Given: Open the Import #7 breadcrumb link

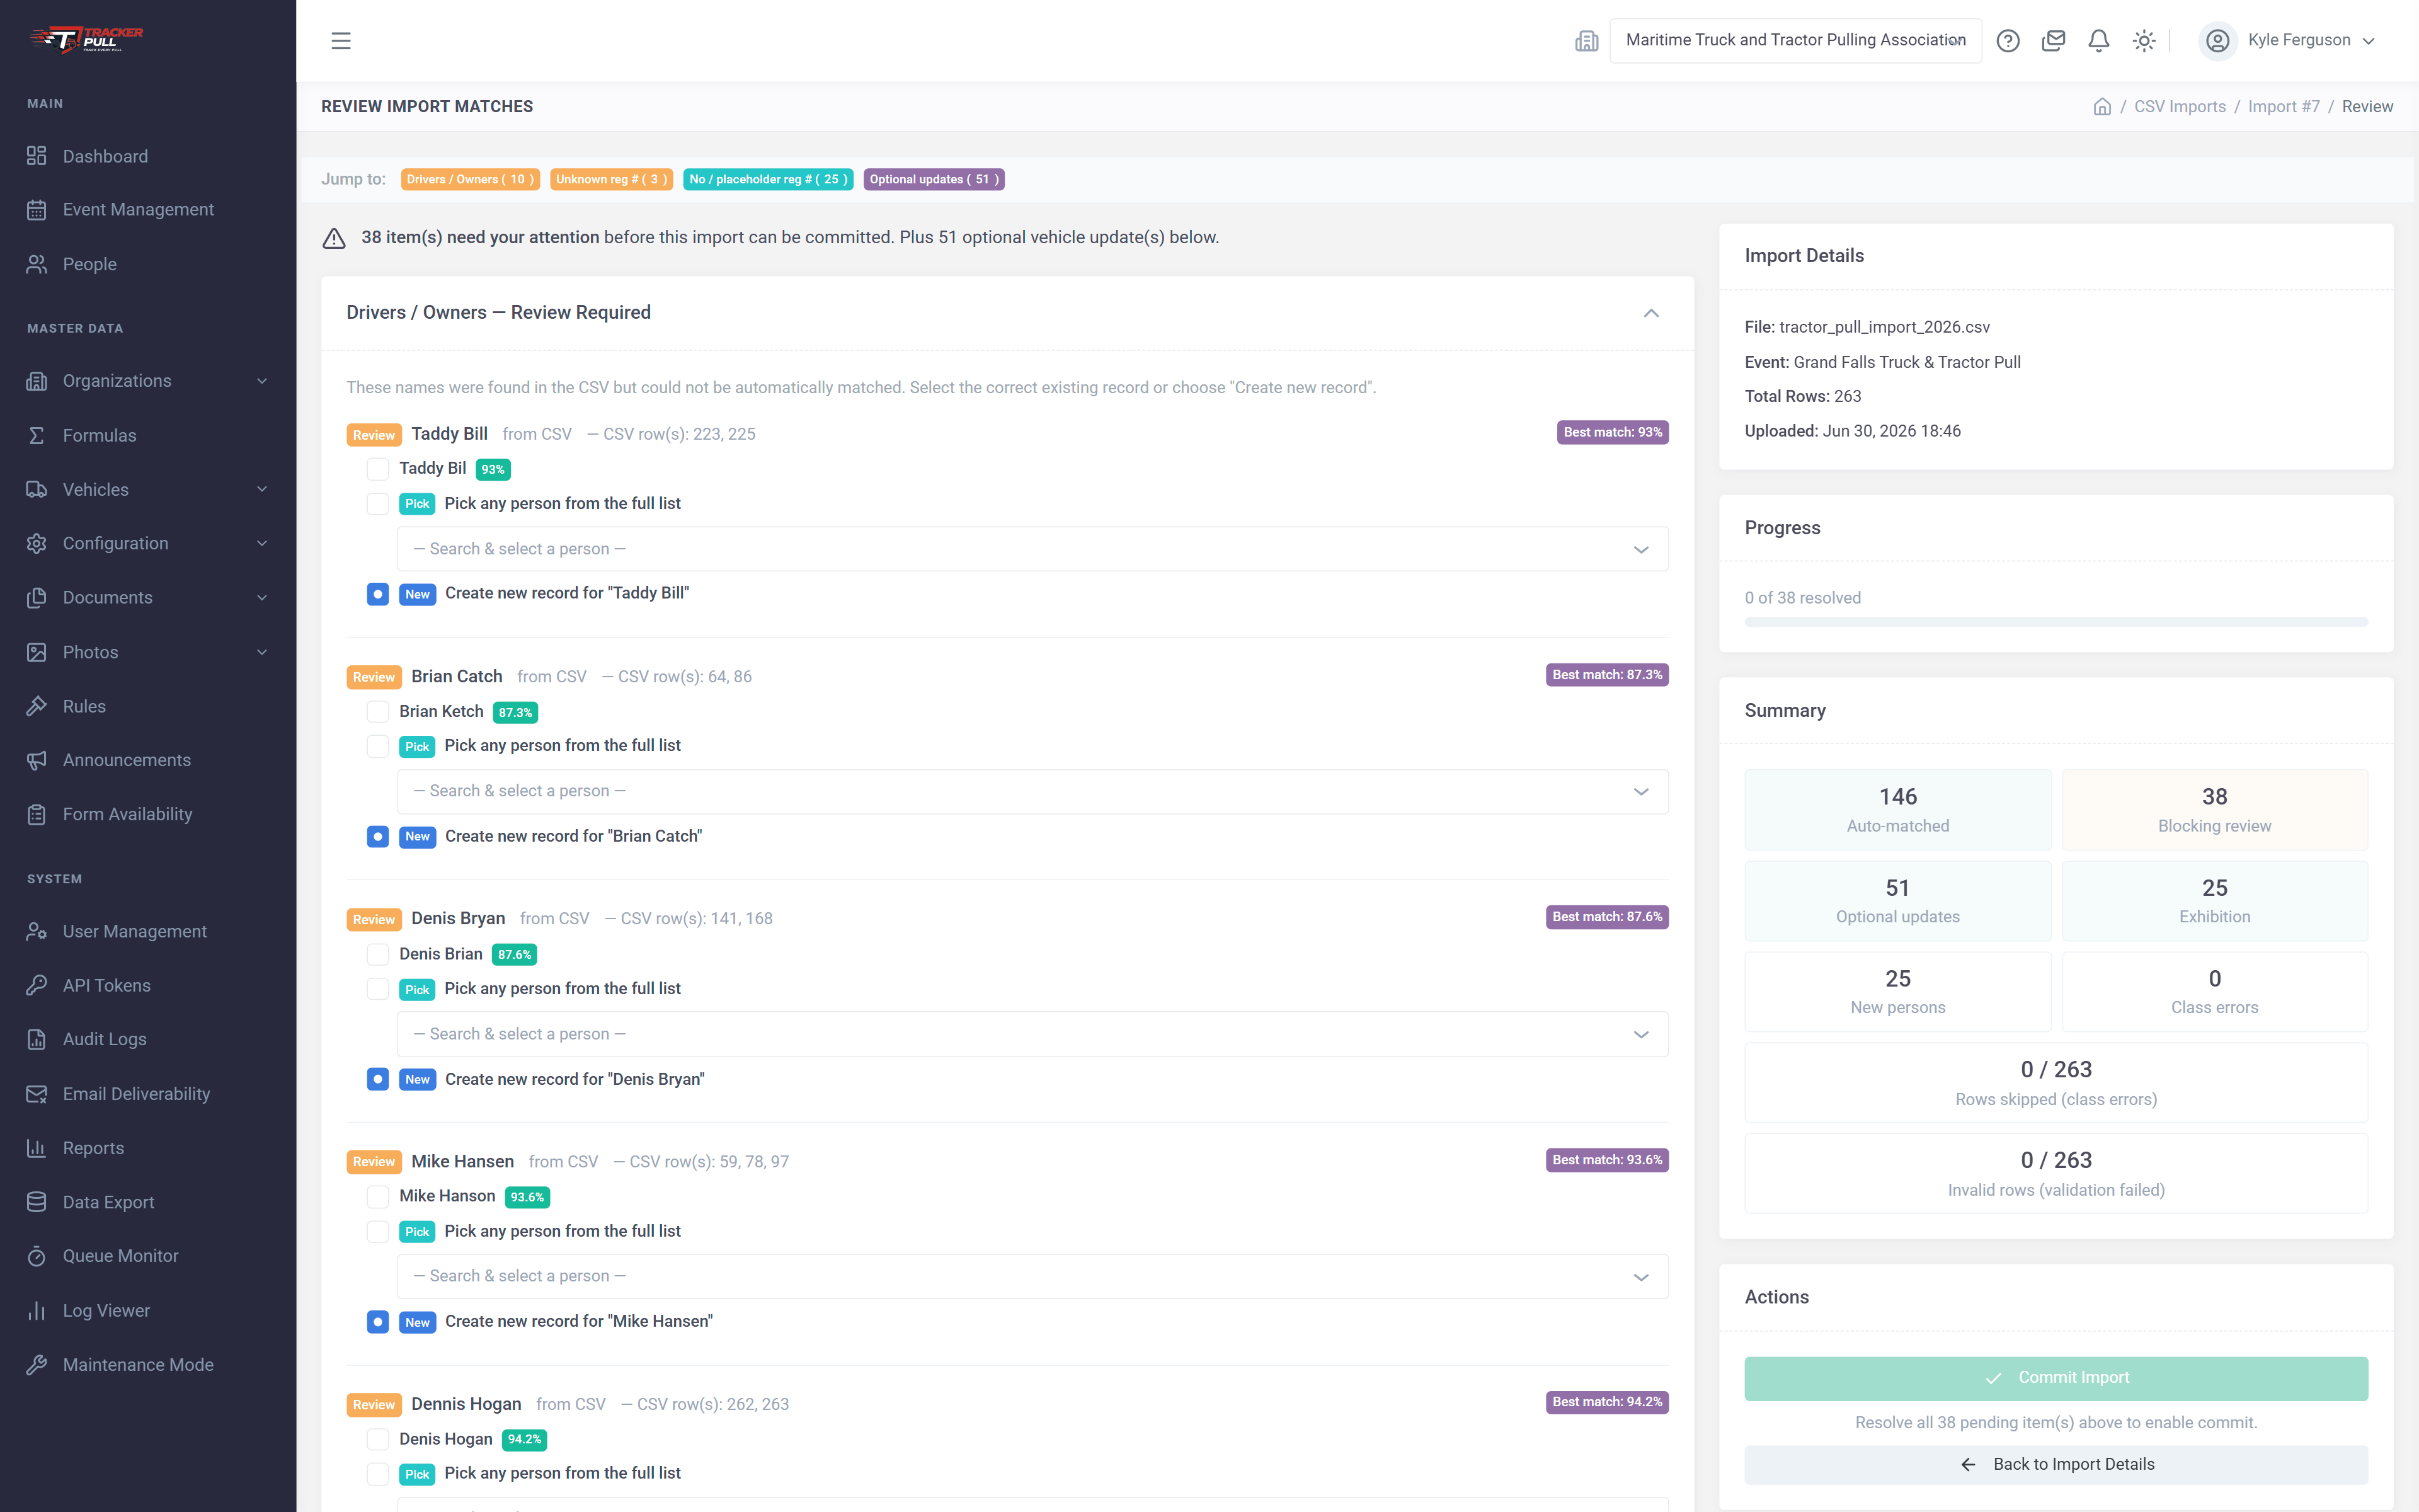Looking at the screenshot, I should [2283, 107].
